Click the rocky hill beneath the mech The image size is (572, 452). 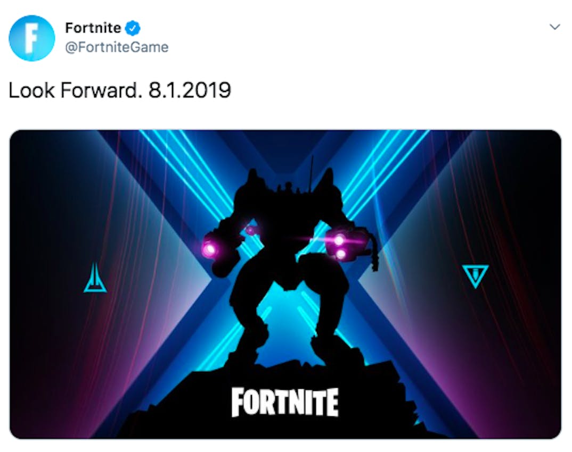(277, 400)
